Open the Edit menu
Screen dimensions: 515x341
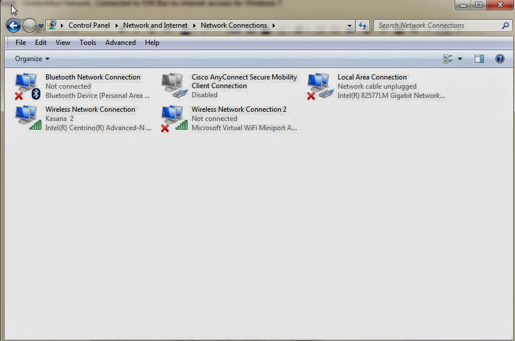41,43
